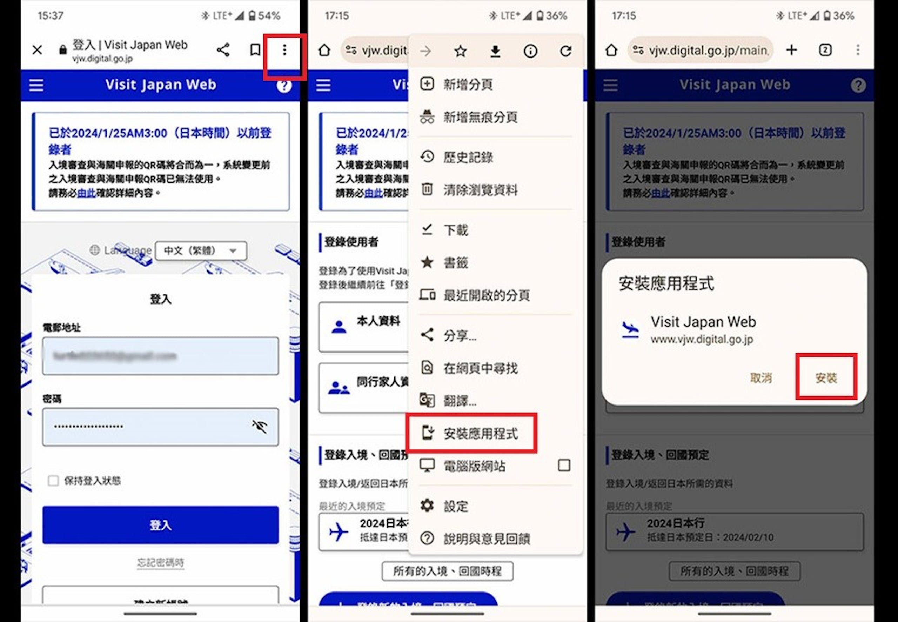
Task: Select 新增無痕分頁 menu item
Action: coord(496,117)
